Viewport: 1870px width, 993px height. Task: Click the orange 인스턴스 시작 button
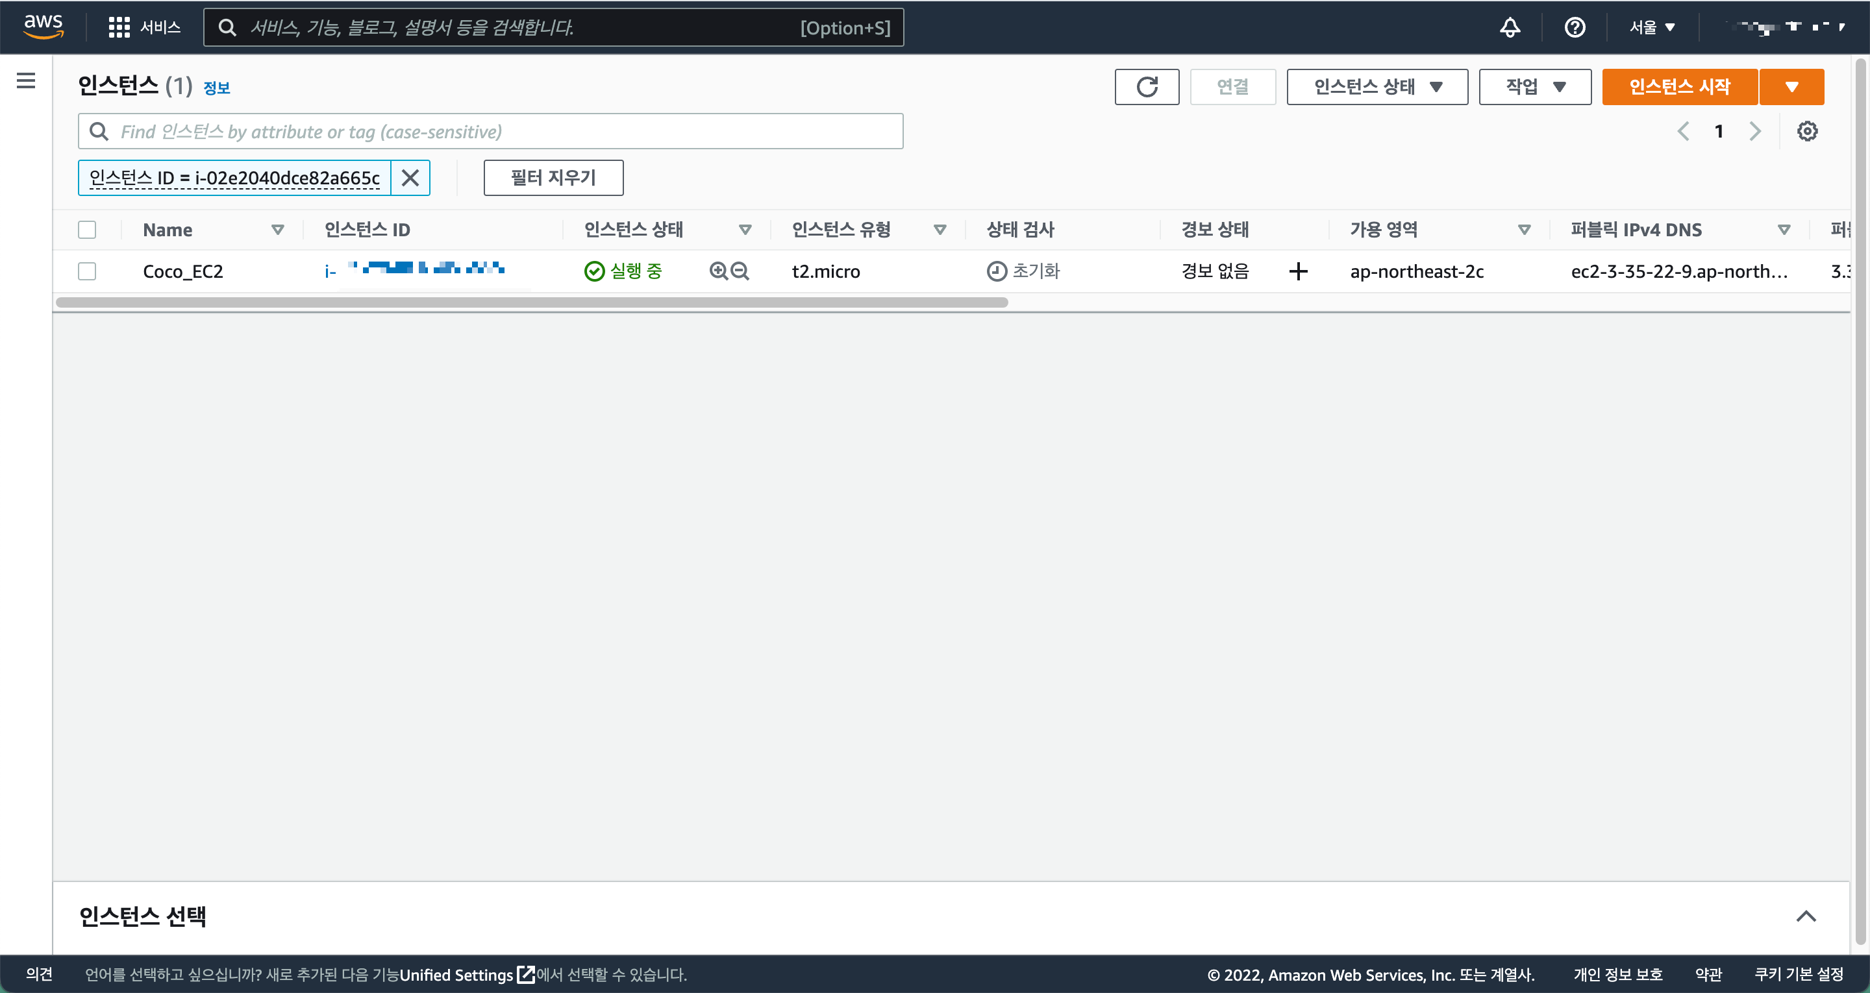[x=1679, y=87]
